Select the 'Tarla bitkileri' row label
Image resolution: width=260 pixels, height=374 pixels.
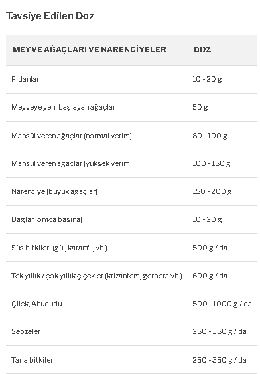click(x=33, y=360)
